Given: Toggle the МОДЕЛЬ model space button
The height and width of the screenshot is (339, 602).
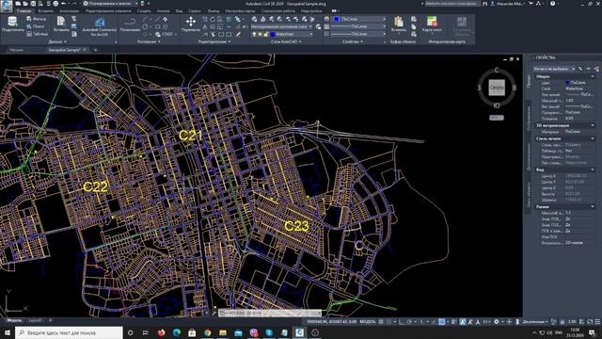Looking at the screenshot, I should (368, 321).
